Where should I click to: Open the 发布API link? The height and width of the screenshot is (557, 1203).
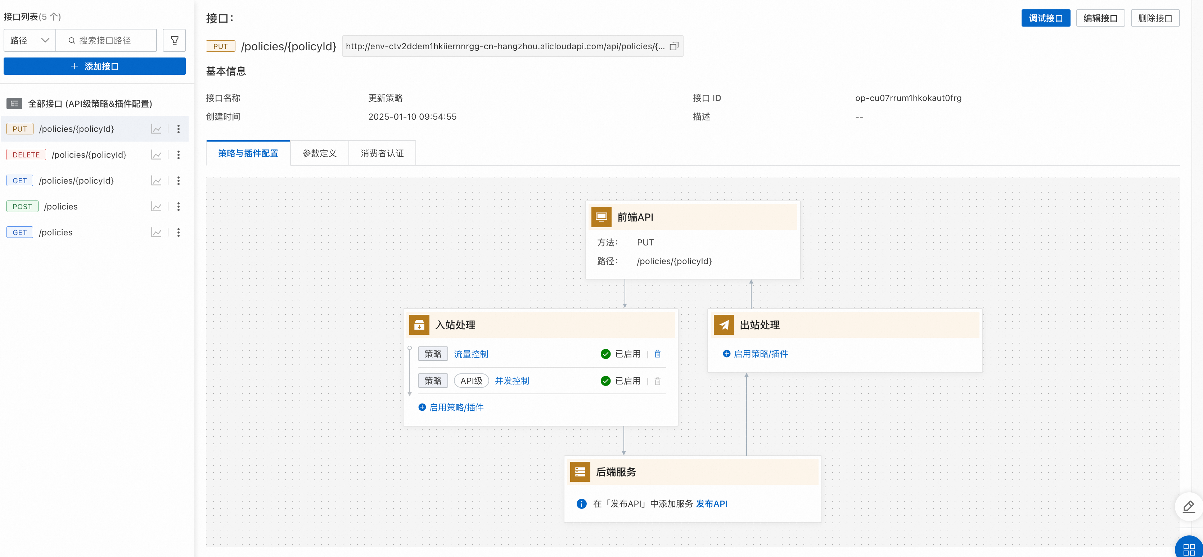tap(711, 503)
